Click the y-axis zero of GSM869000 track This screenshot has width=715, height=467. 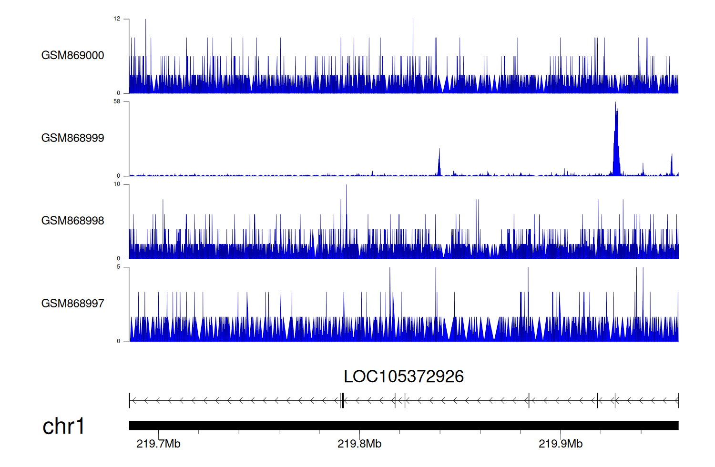pos(118,93)
